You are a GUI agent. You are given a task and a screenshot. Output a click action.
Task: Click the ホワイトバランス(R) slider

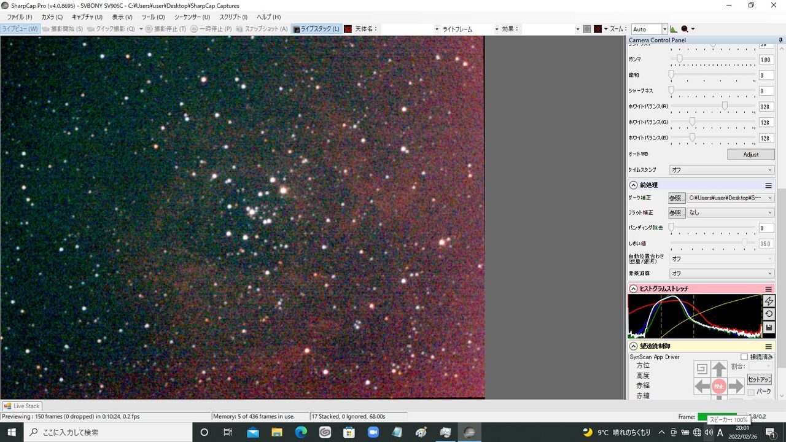point(713,106)
